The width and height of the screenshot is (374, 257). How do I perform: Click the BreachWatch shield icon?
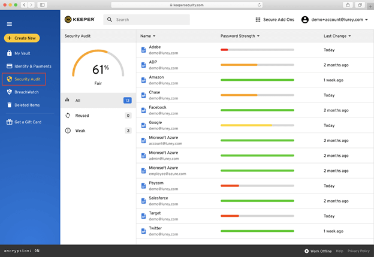click(9, 92)
